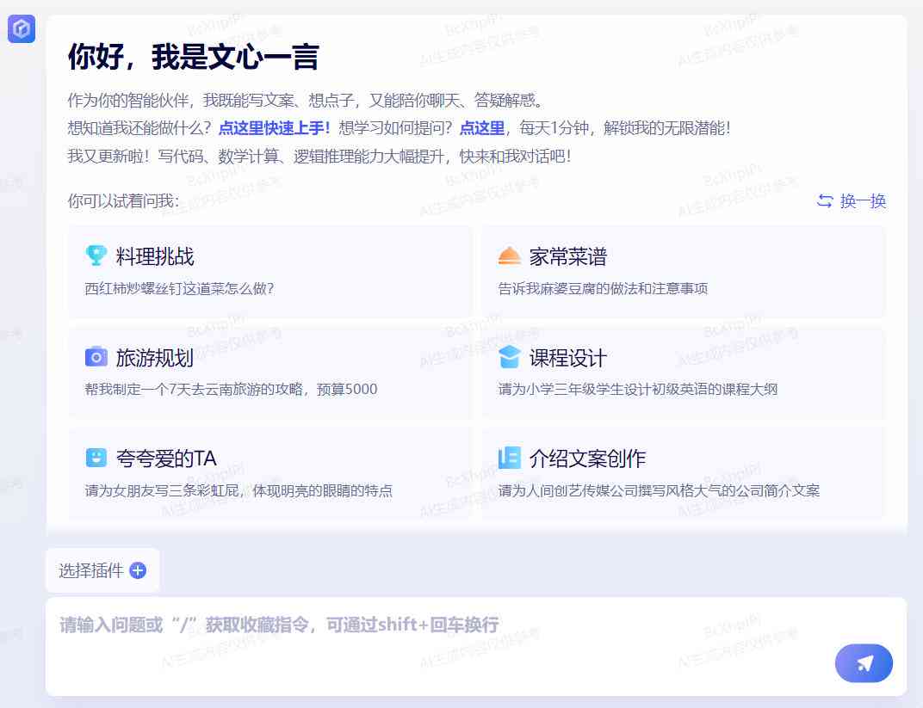Image resolution: width=923 pixels, height=708 pixels.
Task: Open the 点这里 link about how to ask
Action: [x=481, y=128]
